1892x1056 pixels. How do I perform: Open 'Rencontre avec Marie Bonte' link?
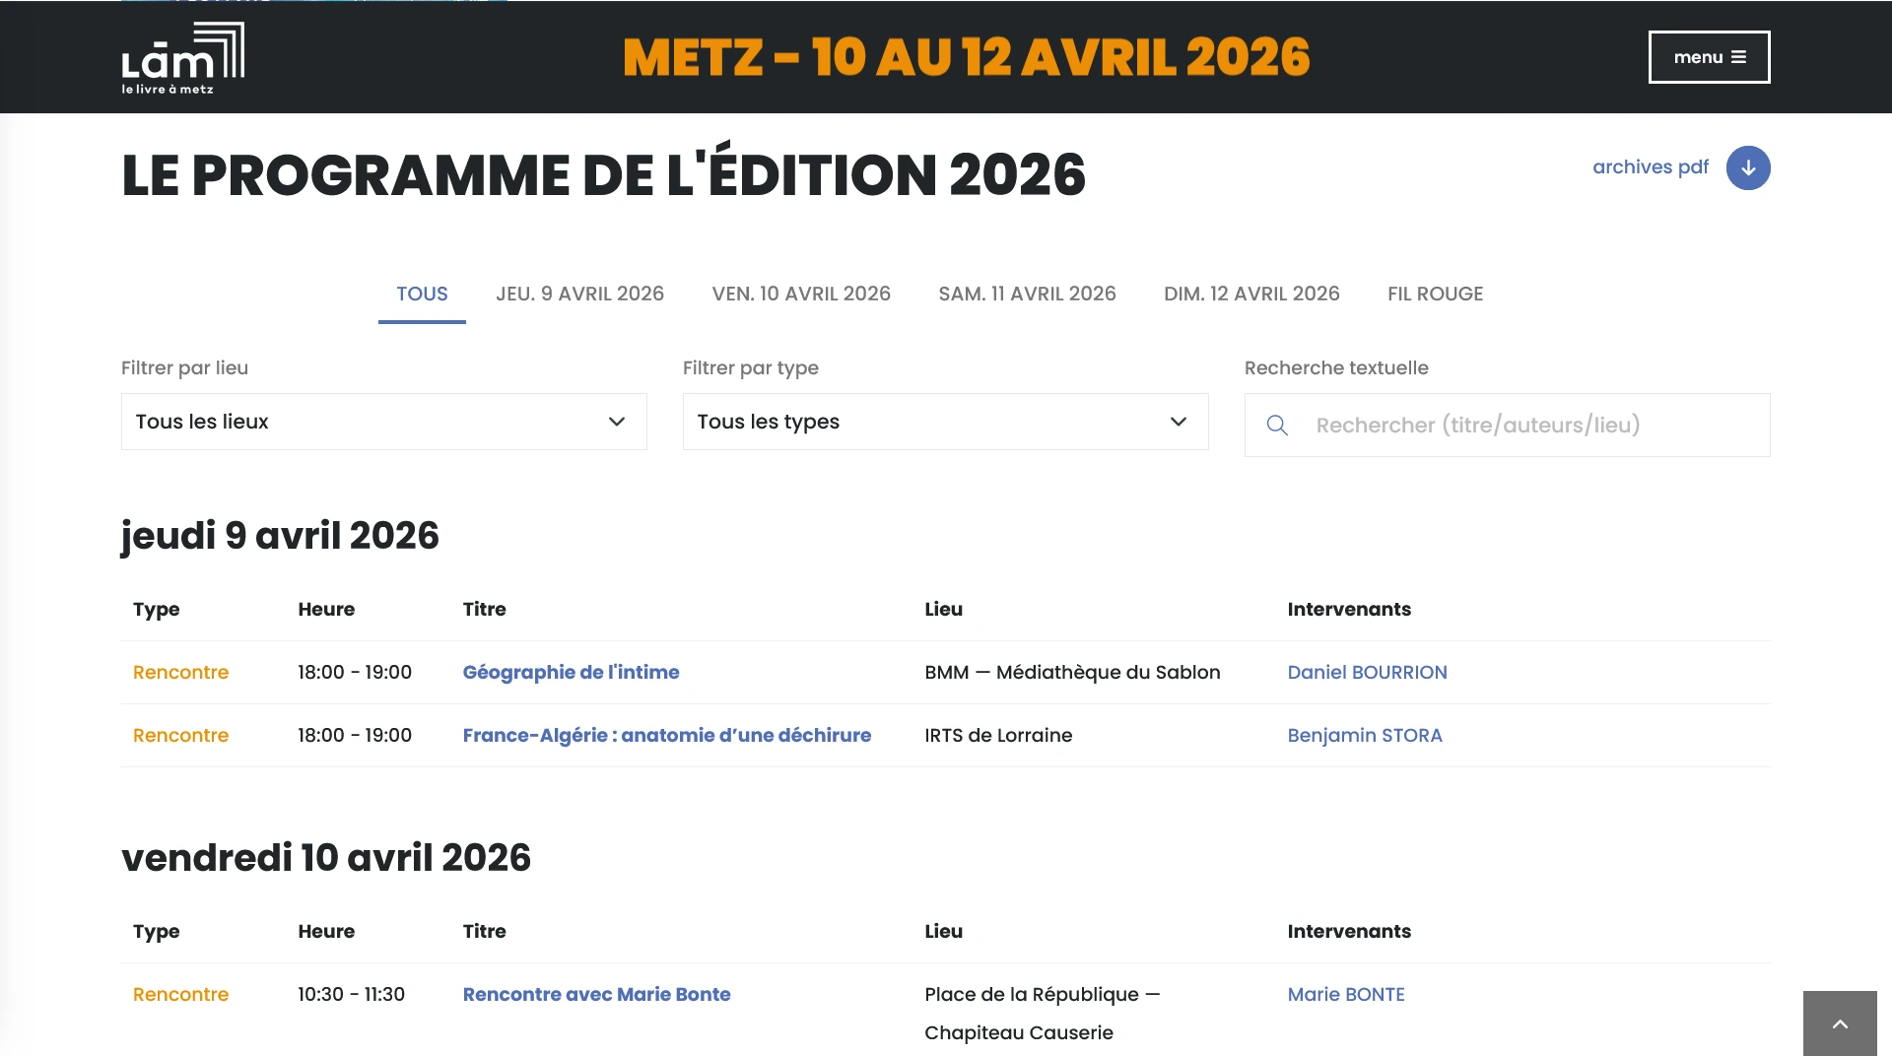[x=596, y=995]
